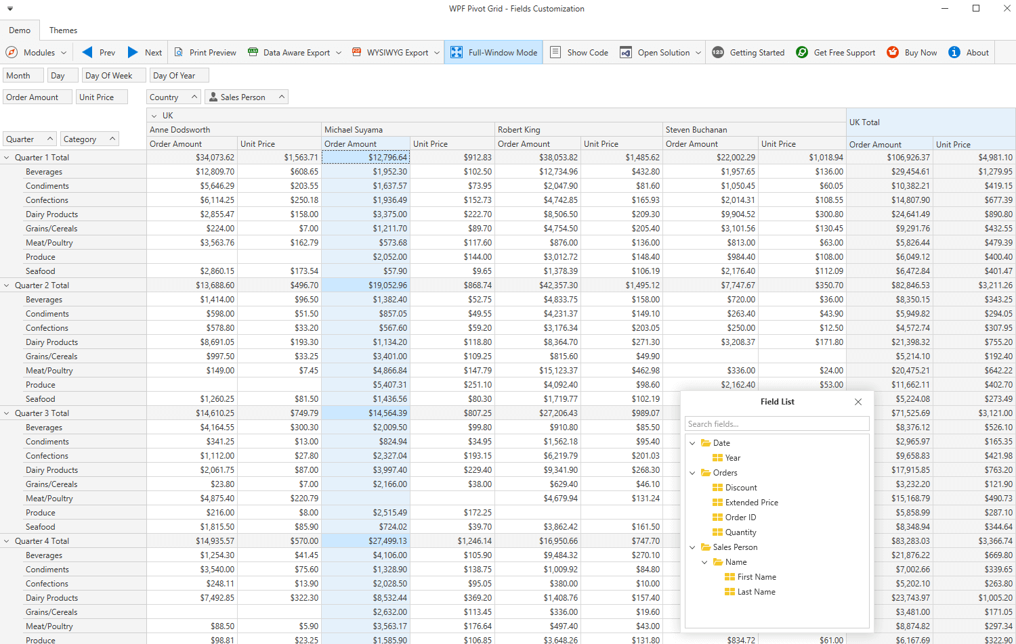Viewport: 1016px width, 644px height.
Task: Toggle sort order on Country field
Action: (174, 97)
